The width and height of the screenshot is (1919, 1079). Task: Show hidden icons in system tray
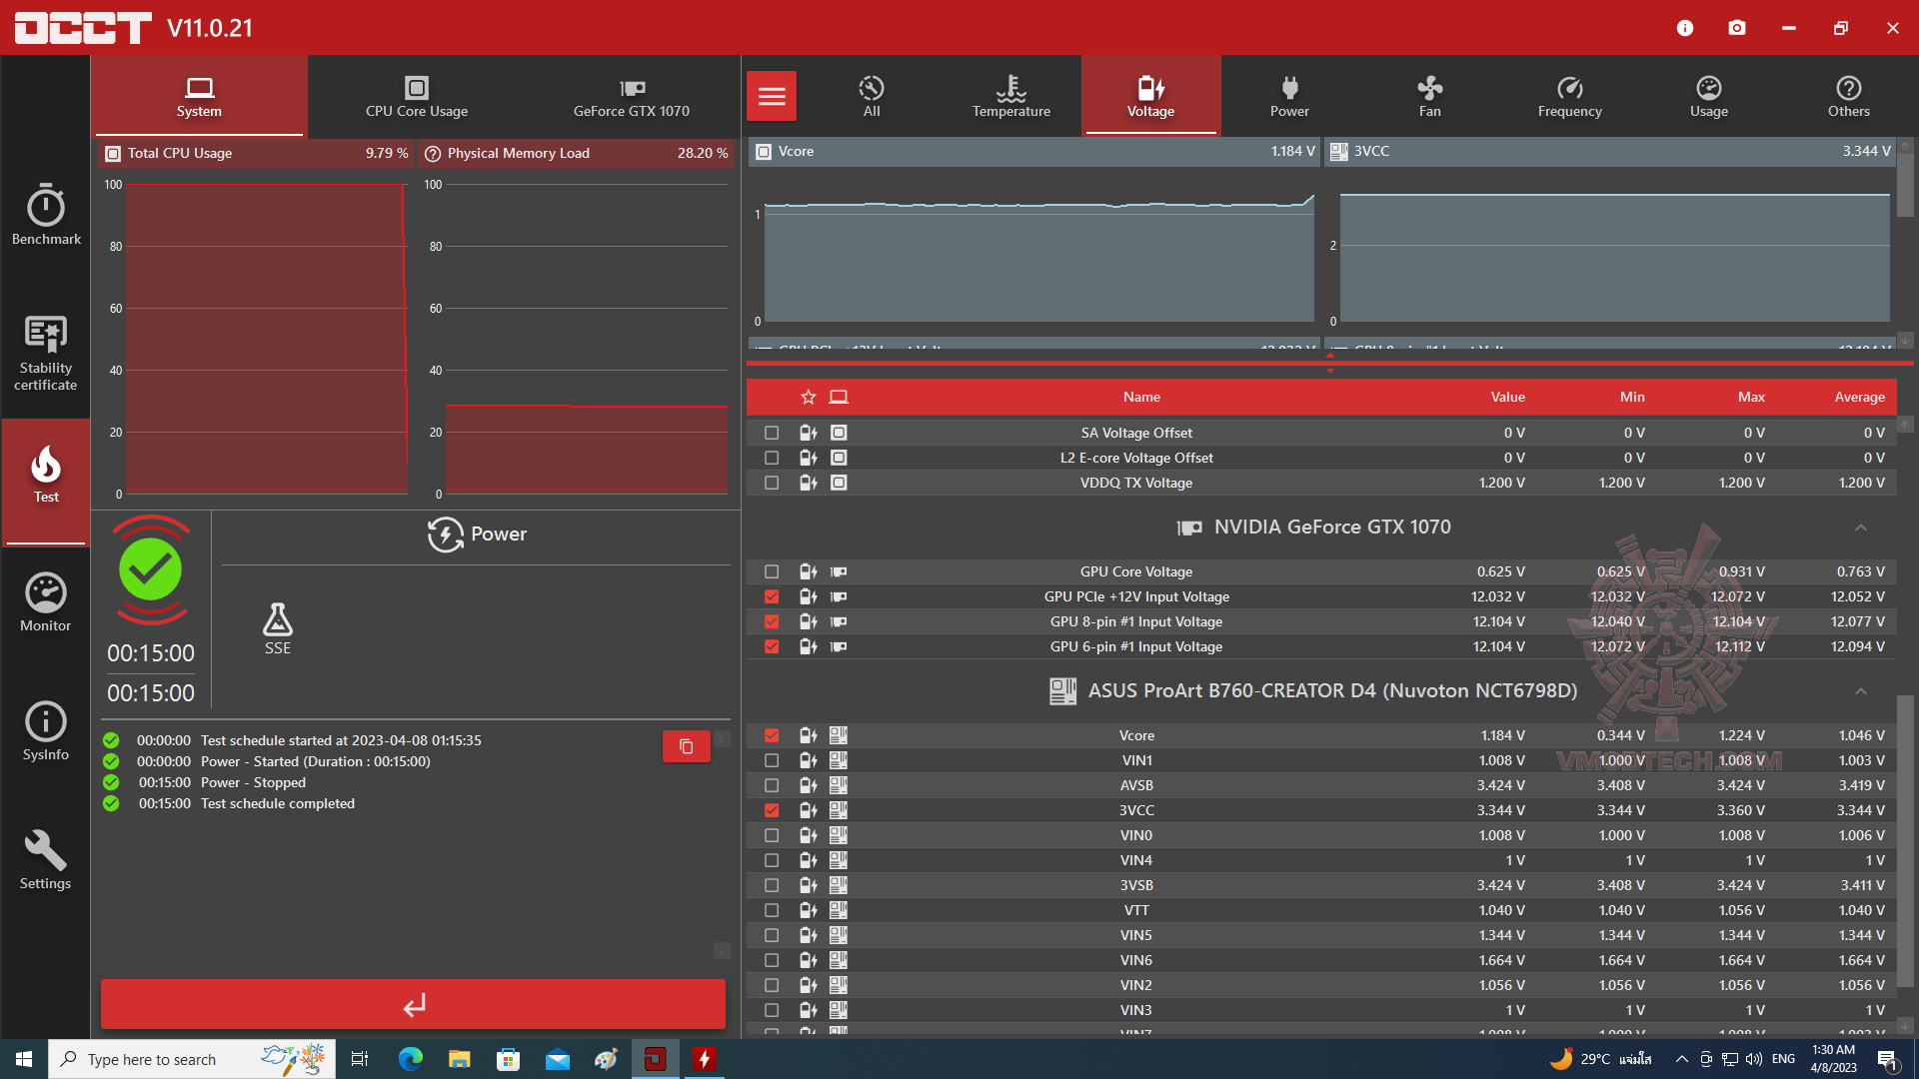[x=1681, y=1059]
